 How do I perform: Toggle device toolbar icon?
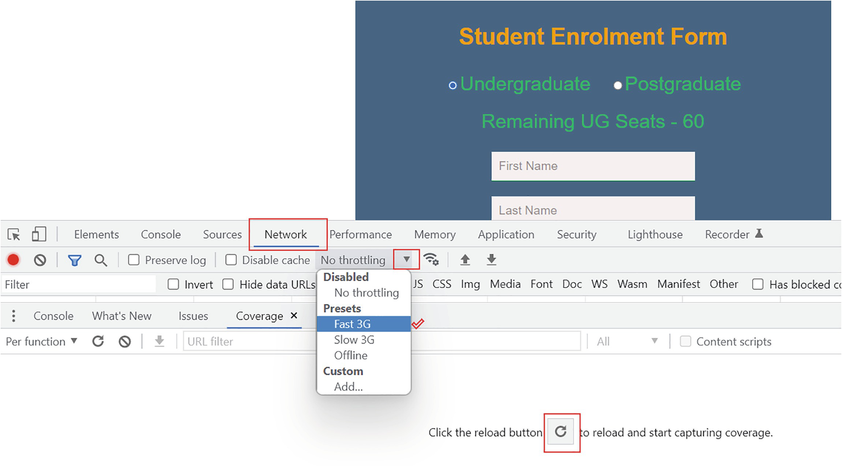pyautogui.click(x=39, y=234)
